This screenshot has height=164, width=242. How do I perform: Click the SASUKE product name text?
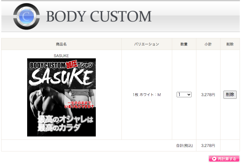point(61,56)
